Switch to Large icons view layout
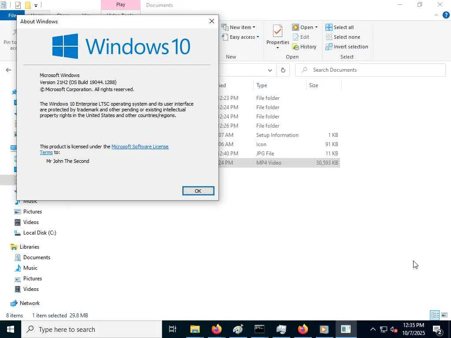Viewport: 451px width, 338px height. pyautogui.click(x=444, y=315)
